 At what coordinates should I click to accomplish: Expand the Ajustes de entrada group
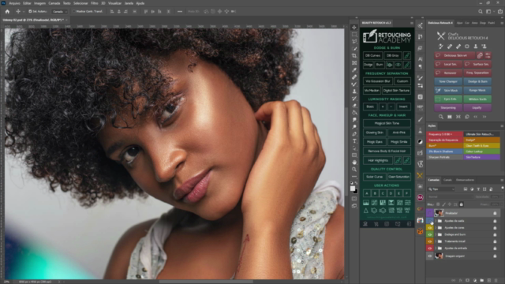click(436, 248)
